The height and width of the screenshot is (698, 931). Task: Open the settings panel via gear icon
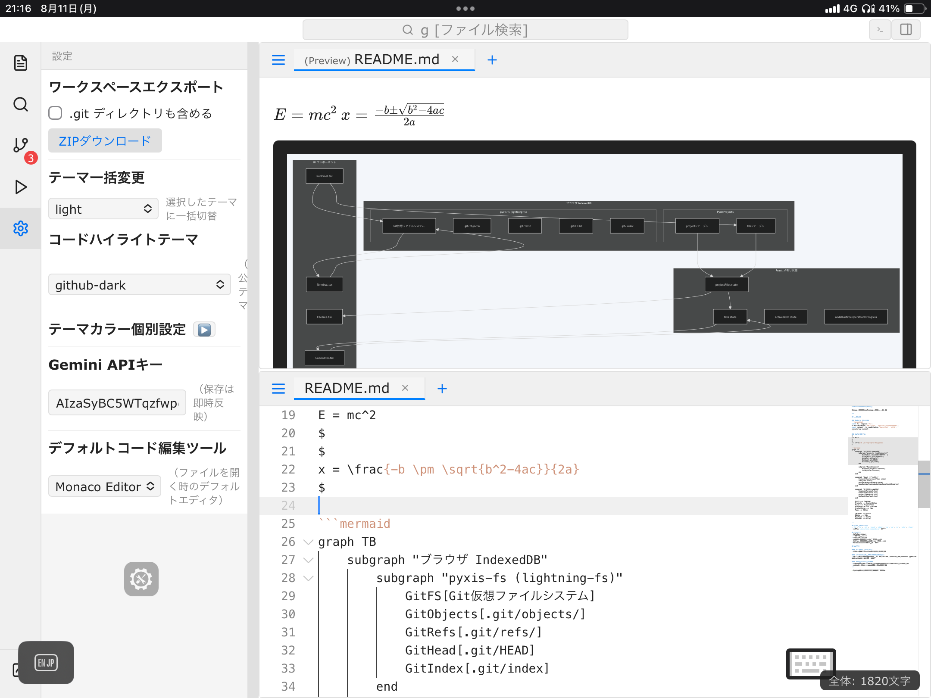20,228
